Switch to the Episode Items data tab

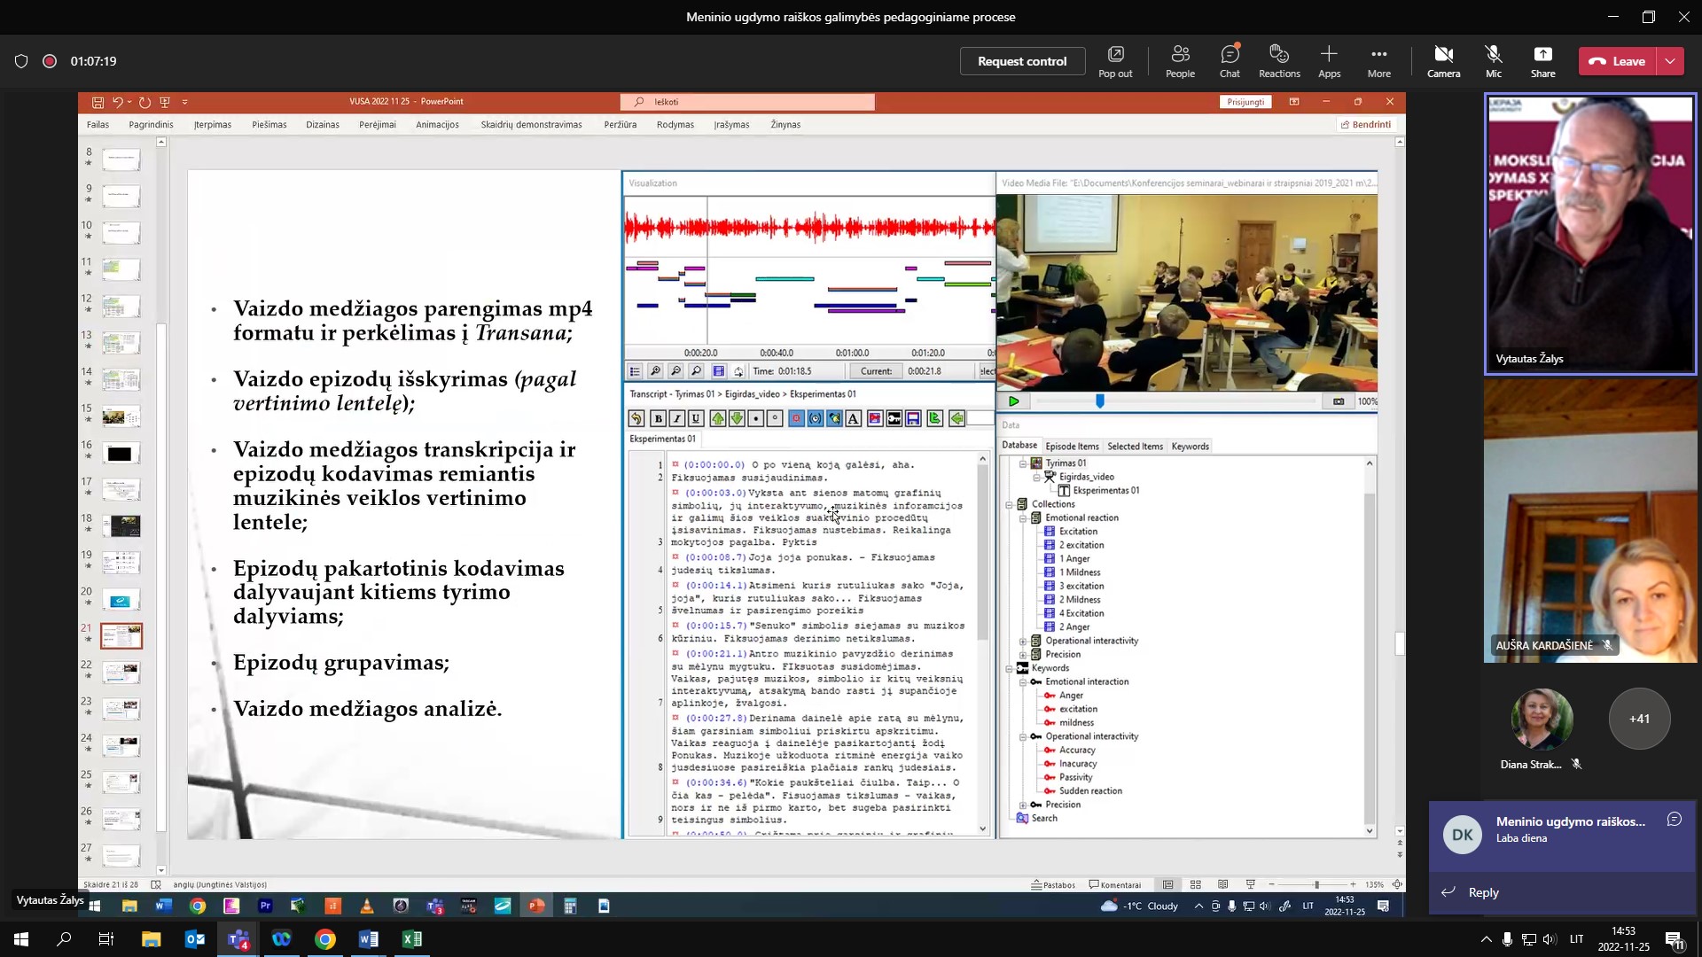(x=1072, y=447)
